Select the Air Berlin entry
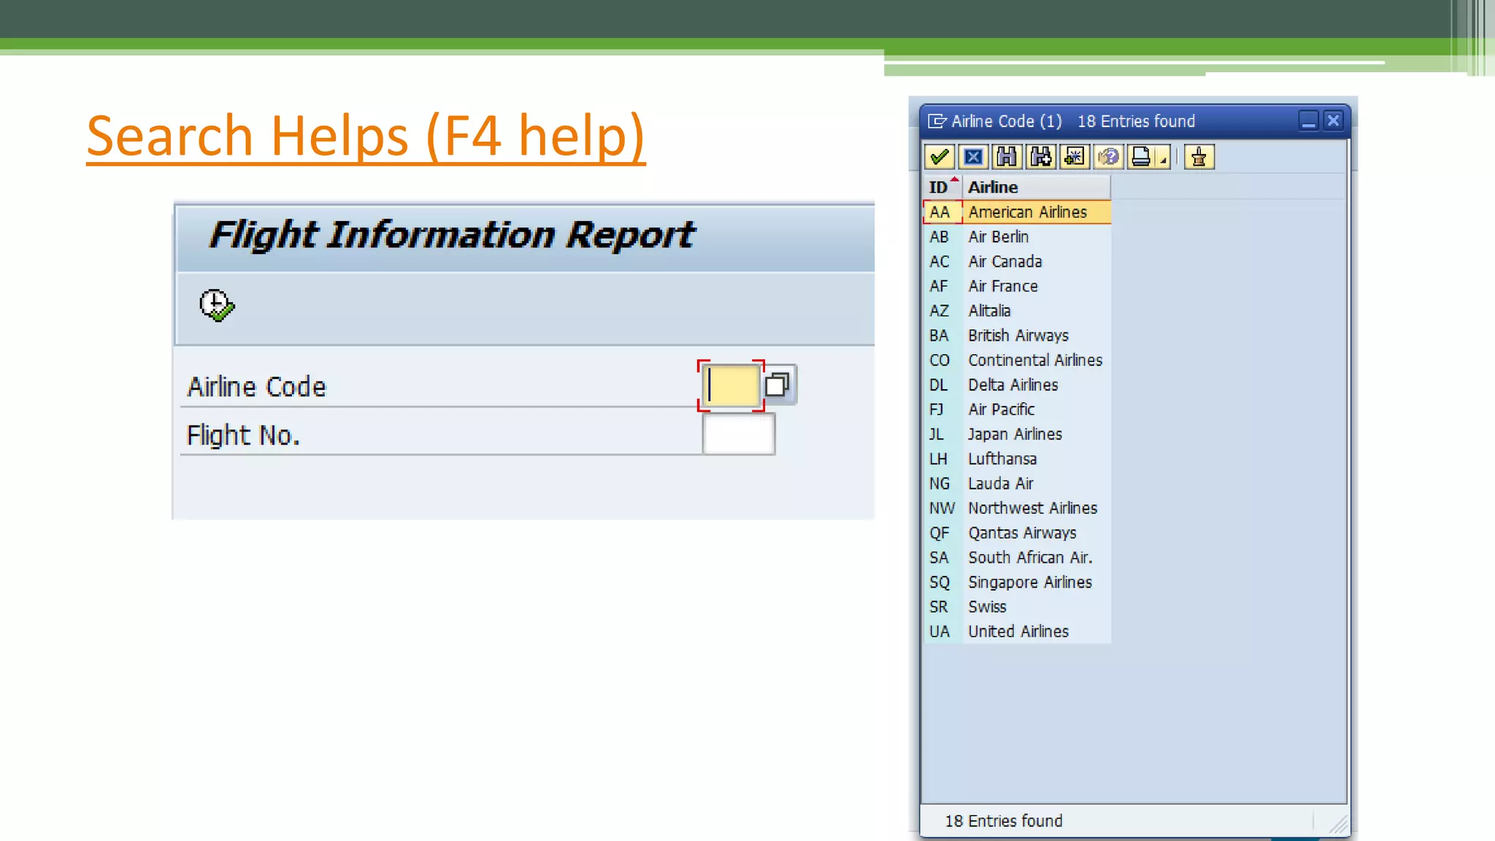The image size is (1495, 841). (1017, 237)
